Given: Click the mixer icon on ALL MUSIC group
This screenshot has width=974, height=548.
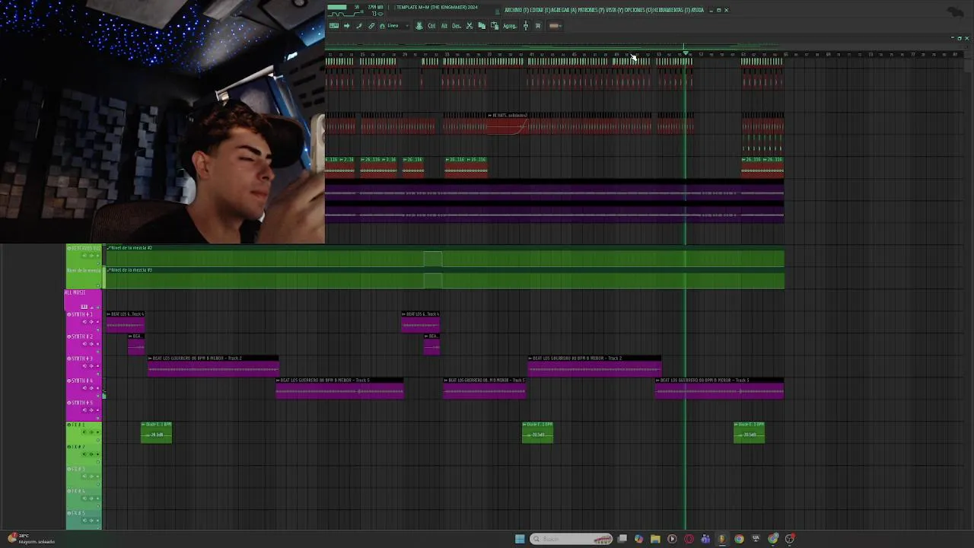Looking at the screenshot, I should (84, 307).
